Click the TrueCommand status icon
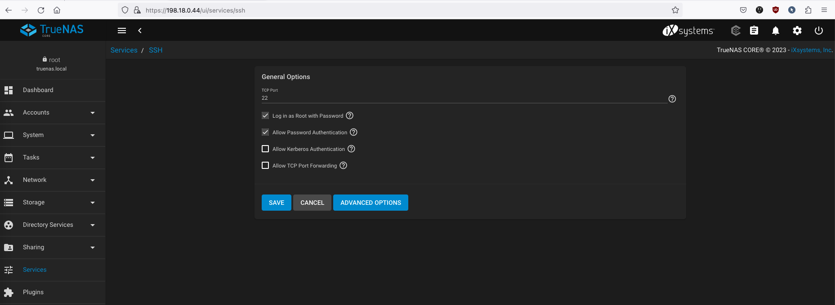Screen dimensions: 835x305 736,31
